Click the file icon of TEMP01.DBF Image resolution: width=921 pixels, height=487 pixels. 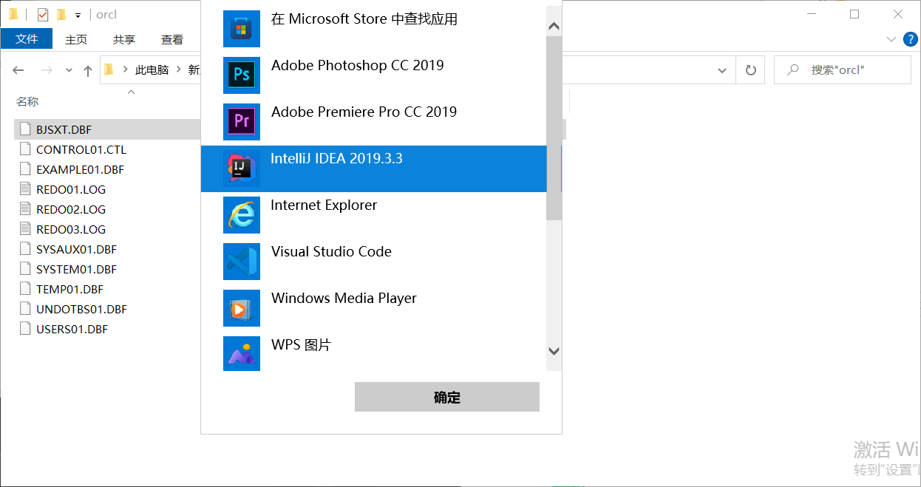click(26, 289)
